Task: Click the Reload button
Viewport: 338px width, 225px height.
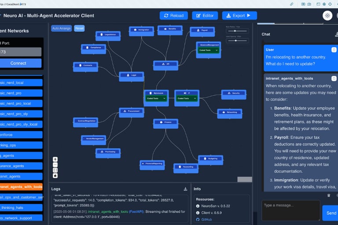Action: point(174,15)
